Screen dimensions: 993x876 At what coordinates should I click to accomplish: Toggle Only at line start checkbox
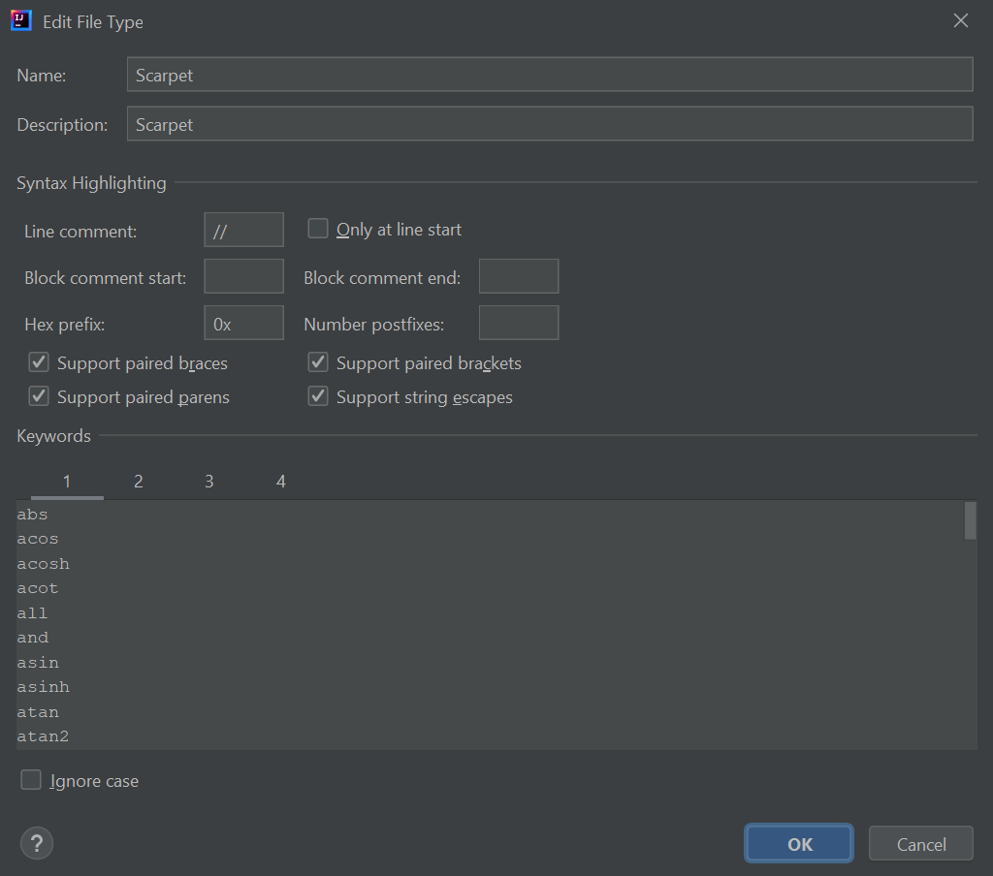[x=318, y=229]
